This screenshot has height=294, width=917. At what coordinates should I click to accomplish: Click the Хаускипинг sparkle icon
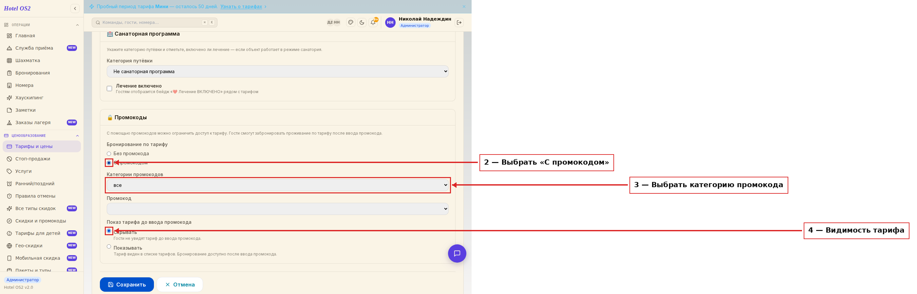point(9,98)
